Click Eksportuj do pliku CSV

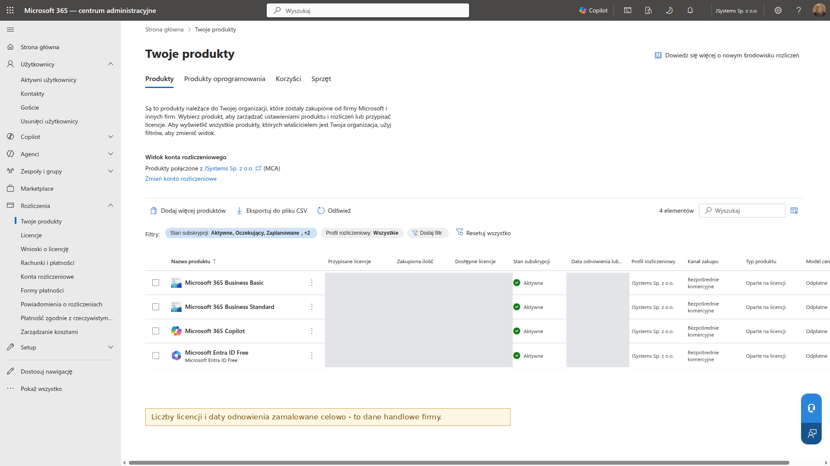click(x=272, y=211)
